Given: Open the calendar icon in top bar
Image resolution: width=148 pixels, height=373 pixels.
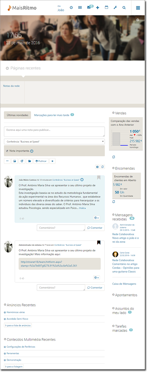Looking at the screenshot, I should [x=107, y=8].
